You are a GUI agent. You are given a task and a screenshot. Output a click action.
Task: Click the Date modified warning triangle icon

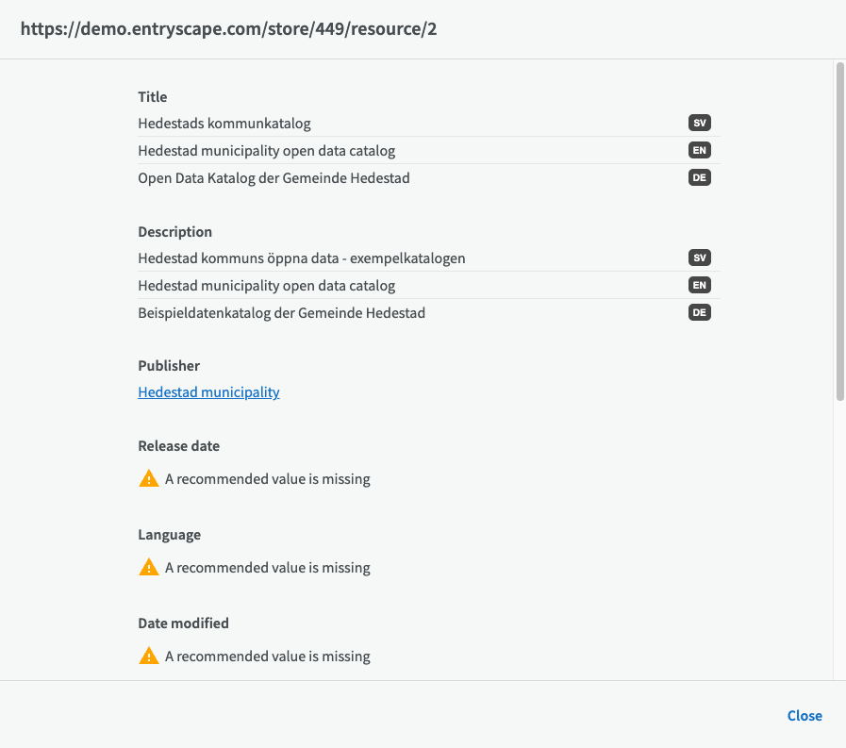pos(149,657)
